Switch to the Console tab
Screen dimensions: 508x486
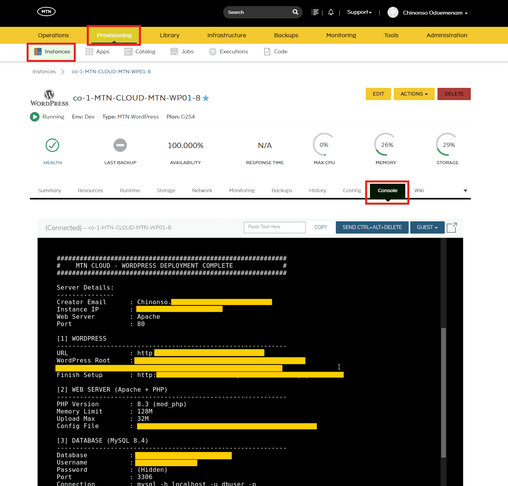tap(388, 191)
